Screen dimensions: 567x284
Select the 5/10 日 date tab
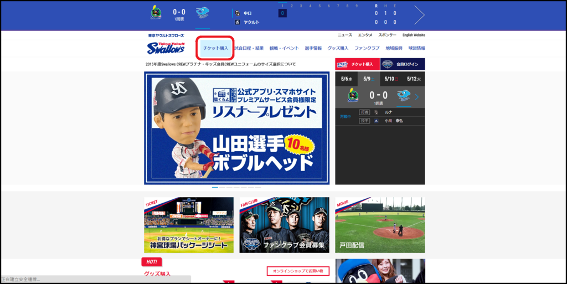tap(391, 79)
